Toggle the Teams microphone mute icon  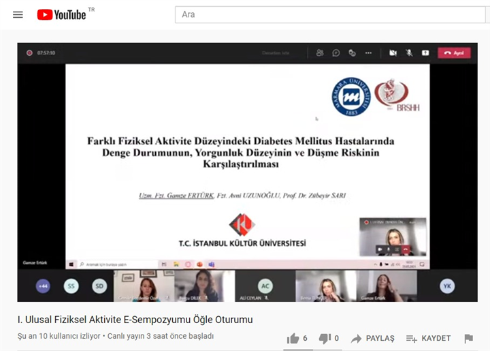point(409,52)
